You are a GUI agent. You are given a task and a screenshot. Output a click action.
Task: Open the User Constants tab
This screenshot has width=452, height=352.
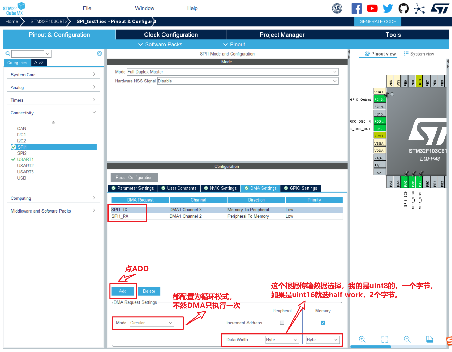pos(179,188)
